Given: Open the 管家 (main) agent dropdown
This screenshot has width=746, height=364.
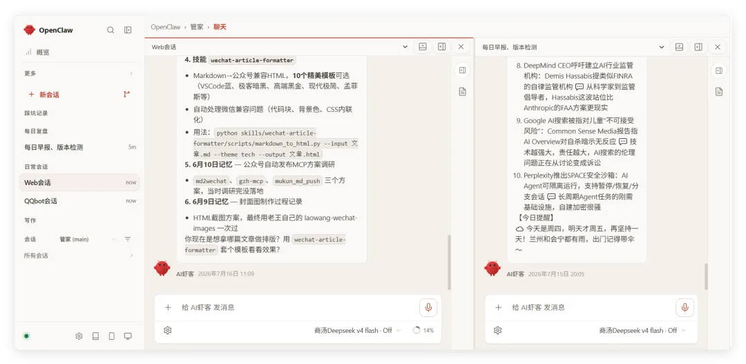Looking at the screenshot, I should [88, 240].
